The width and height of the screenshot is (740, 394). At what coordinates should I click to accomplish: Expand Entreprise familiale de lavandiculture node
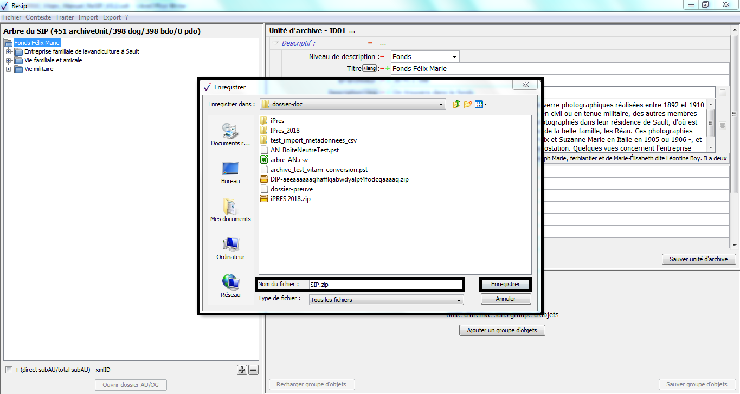coord(9,52)
